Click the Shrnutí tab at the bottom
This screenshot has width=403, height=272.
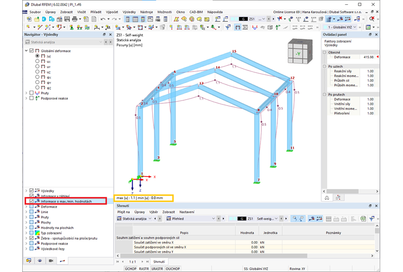pos(159,262)
